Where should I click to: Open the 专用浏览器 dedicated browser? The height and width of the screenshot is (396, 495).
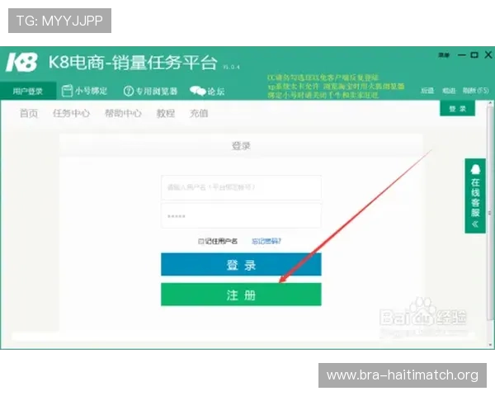(x=150, y=92)
